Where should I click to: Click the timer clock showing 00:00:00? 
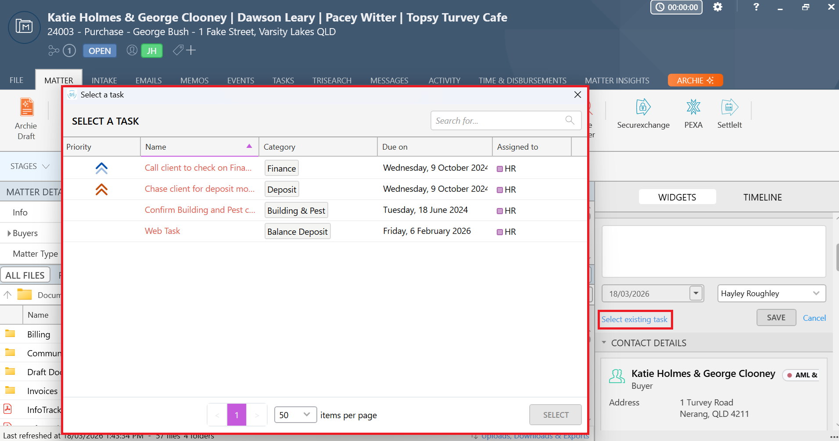tap(676, 7)
